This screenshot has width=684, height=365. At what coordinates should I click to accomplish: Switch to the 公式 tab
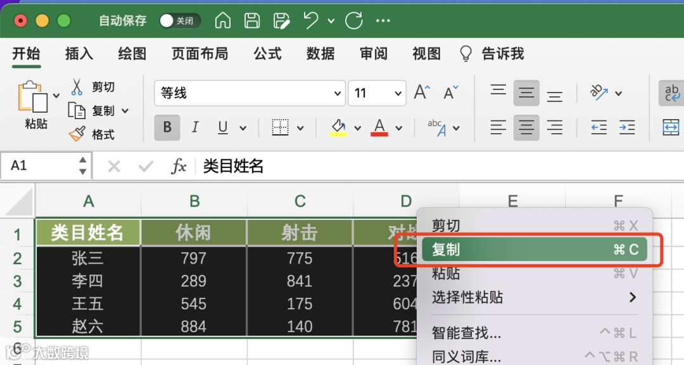267,54
